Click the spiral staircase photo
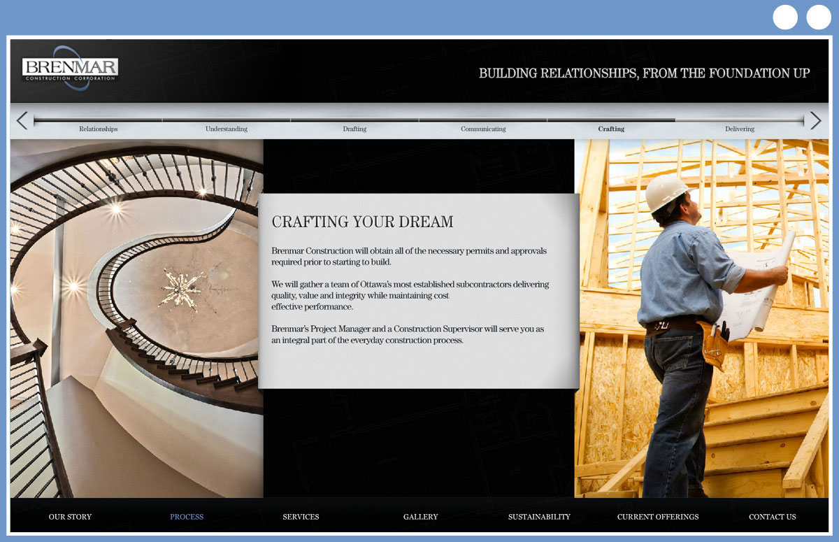The image size is (839, 542). 137,318
